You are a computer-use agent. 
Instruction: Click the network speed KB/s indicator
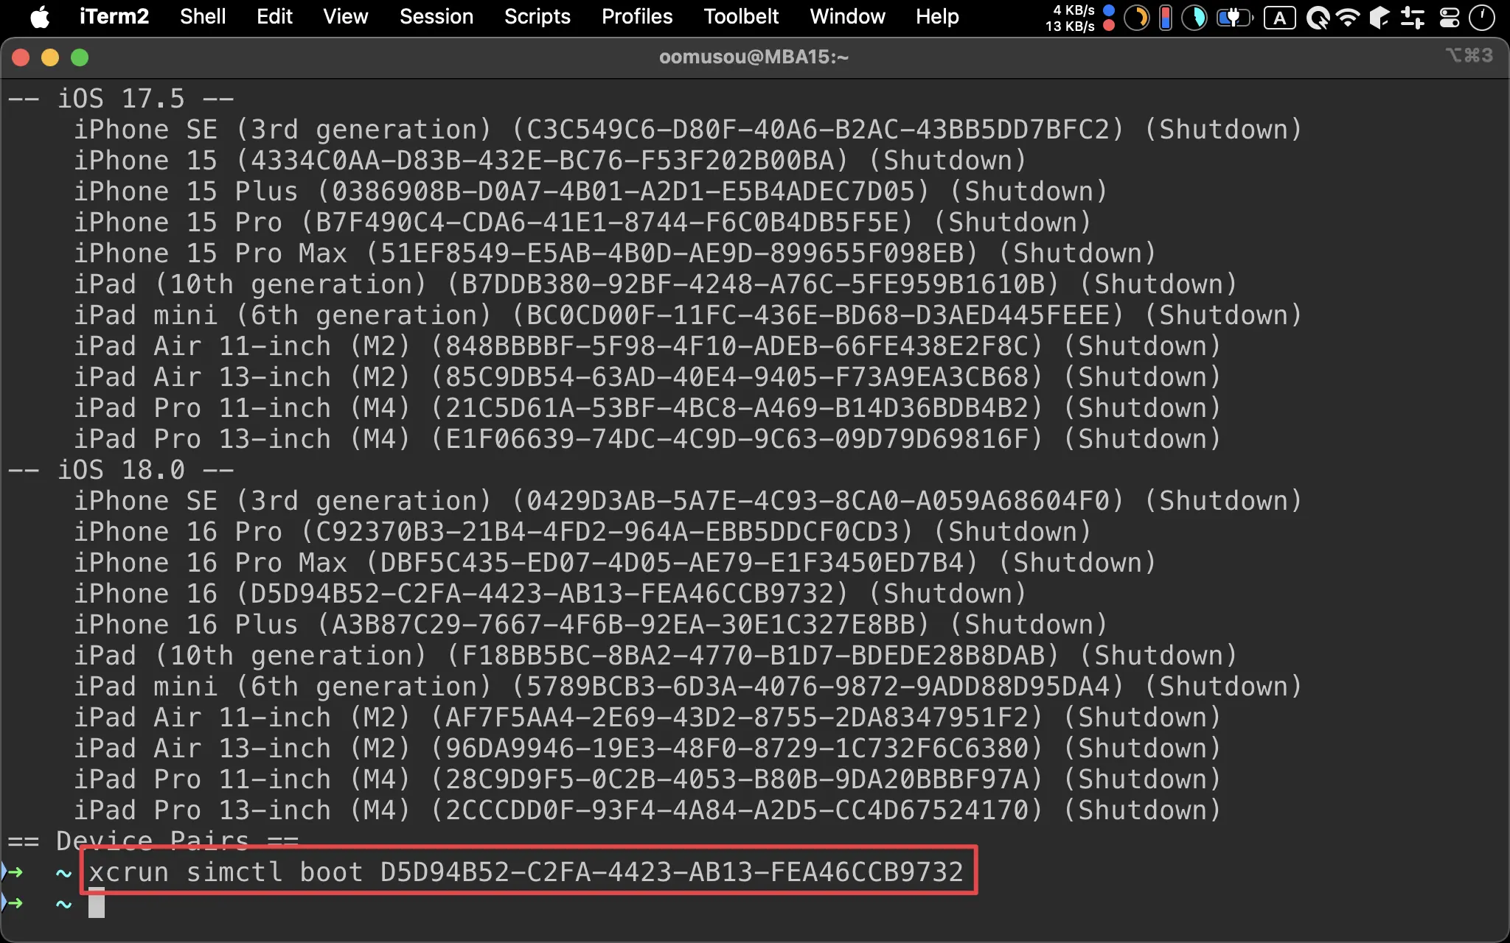coord(1079,18)
